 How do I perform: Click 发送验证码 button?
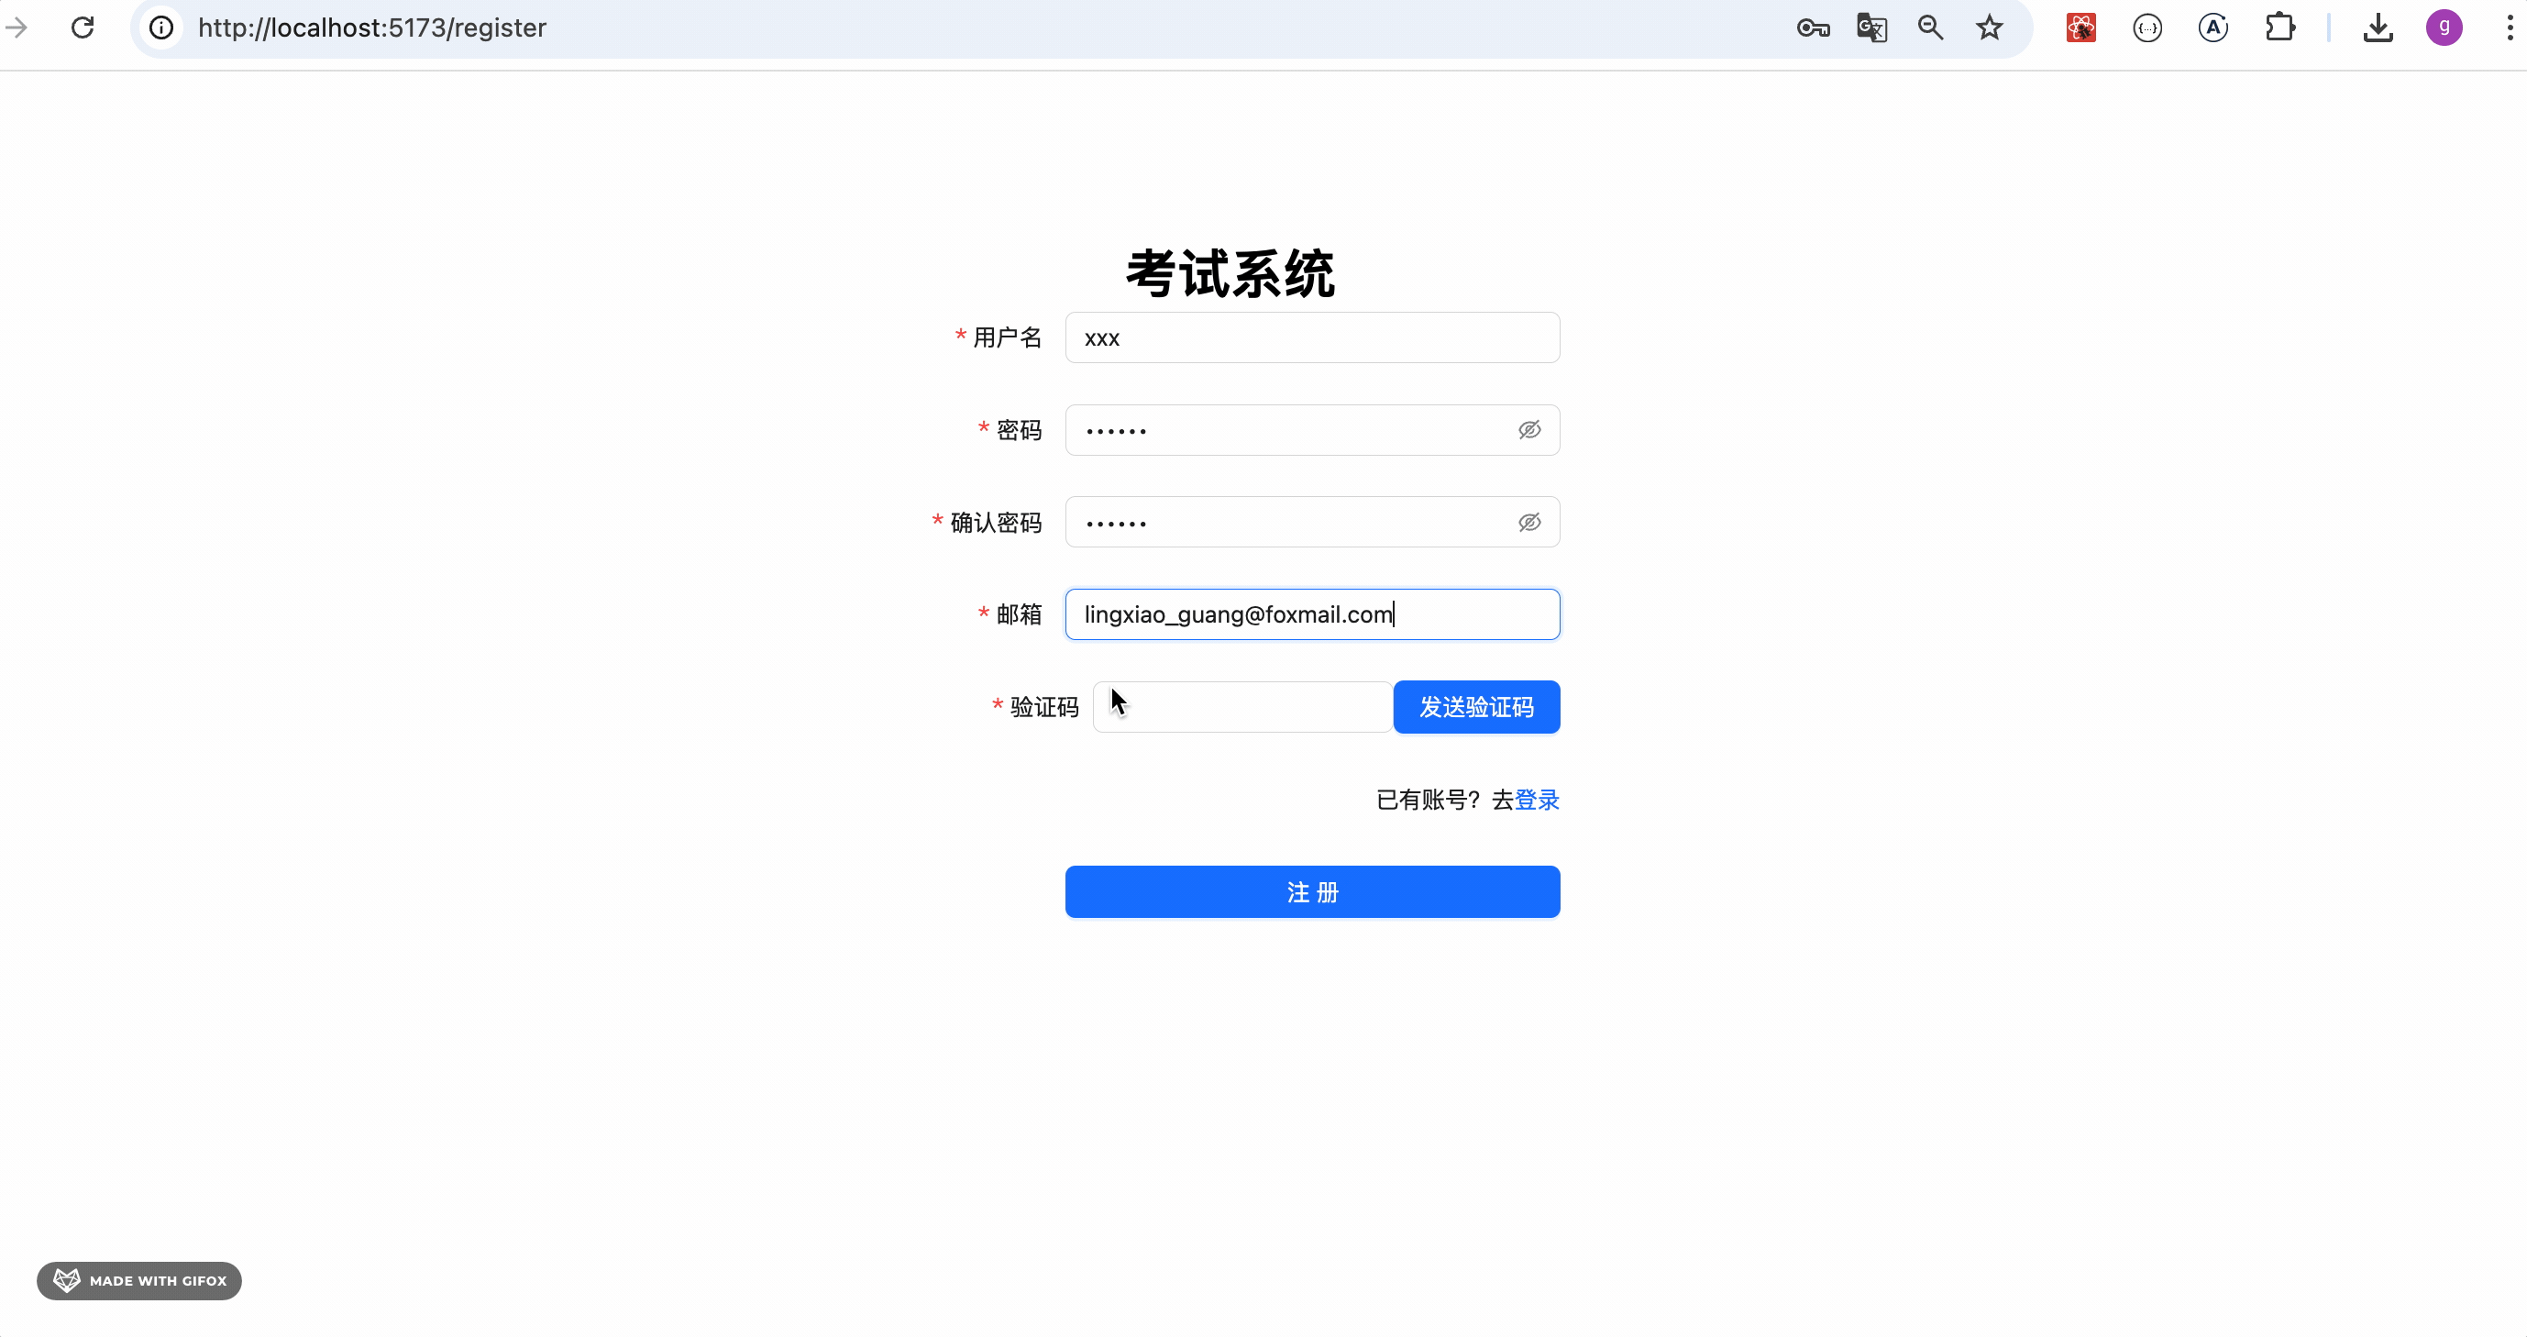1476,706
